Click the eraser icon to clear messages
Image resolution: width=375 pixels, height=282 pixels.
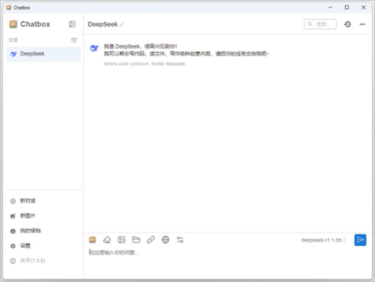point(107,240)
